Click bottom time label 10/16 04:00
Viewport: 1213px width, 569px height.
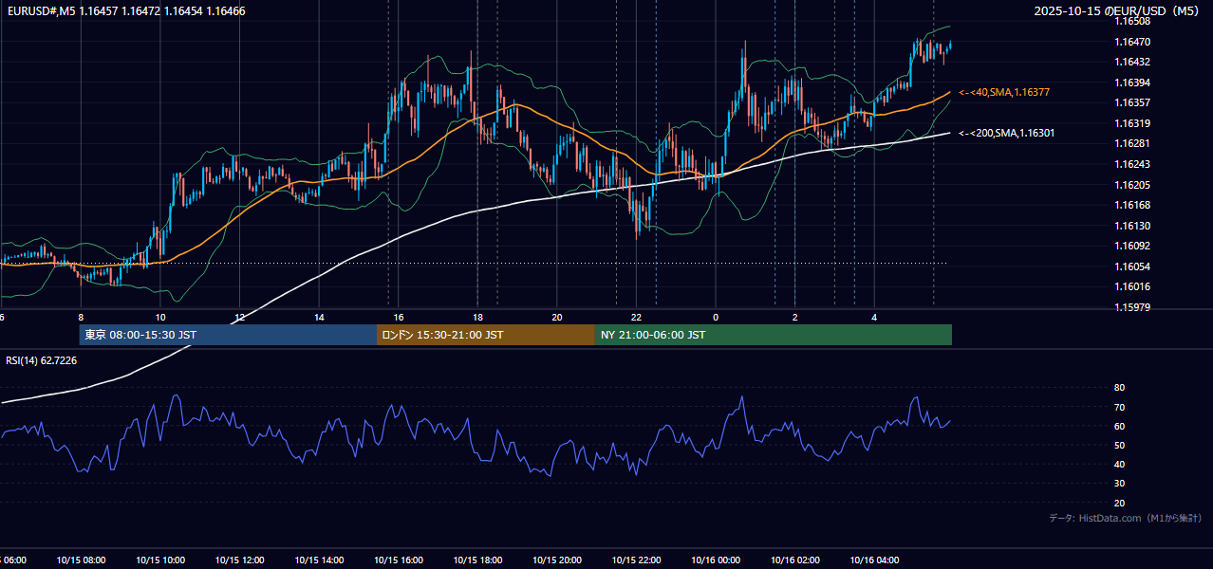click(874, 560)
